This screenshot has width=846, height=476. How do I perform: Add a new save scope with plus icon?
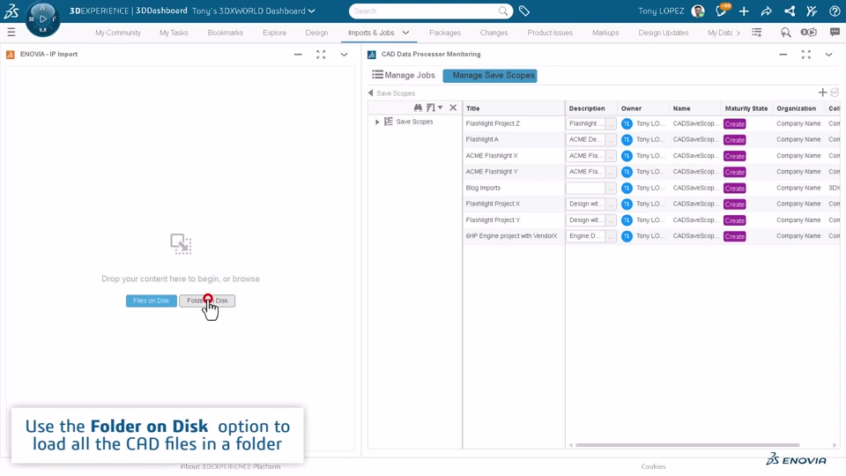click(x=822, y=93)
